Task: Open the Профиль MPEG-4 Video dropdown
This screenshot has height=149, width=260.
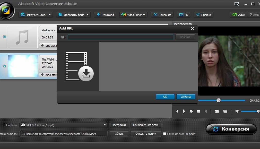Action: point(63,125)
